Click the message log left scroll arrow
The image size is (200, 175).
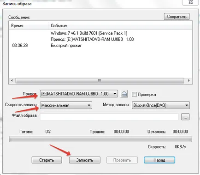[12, 81]
